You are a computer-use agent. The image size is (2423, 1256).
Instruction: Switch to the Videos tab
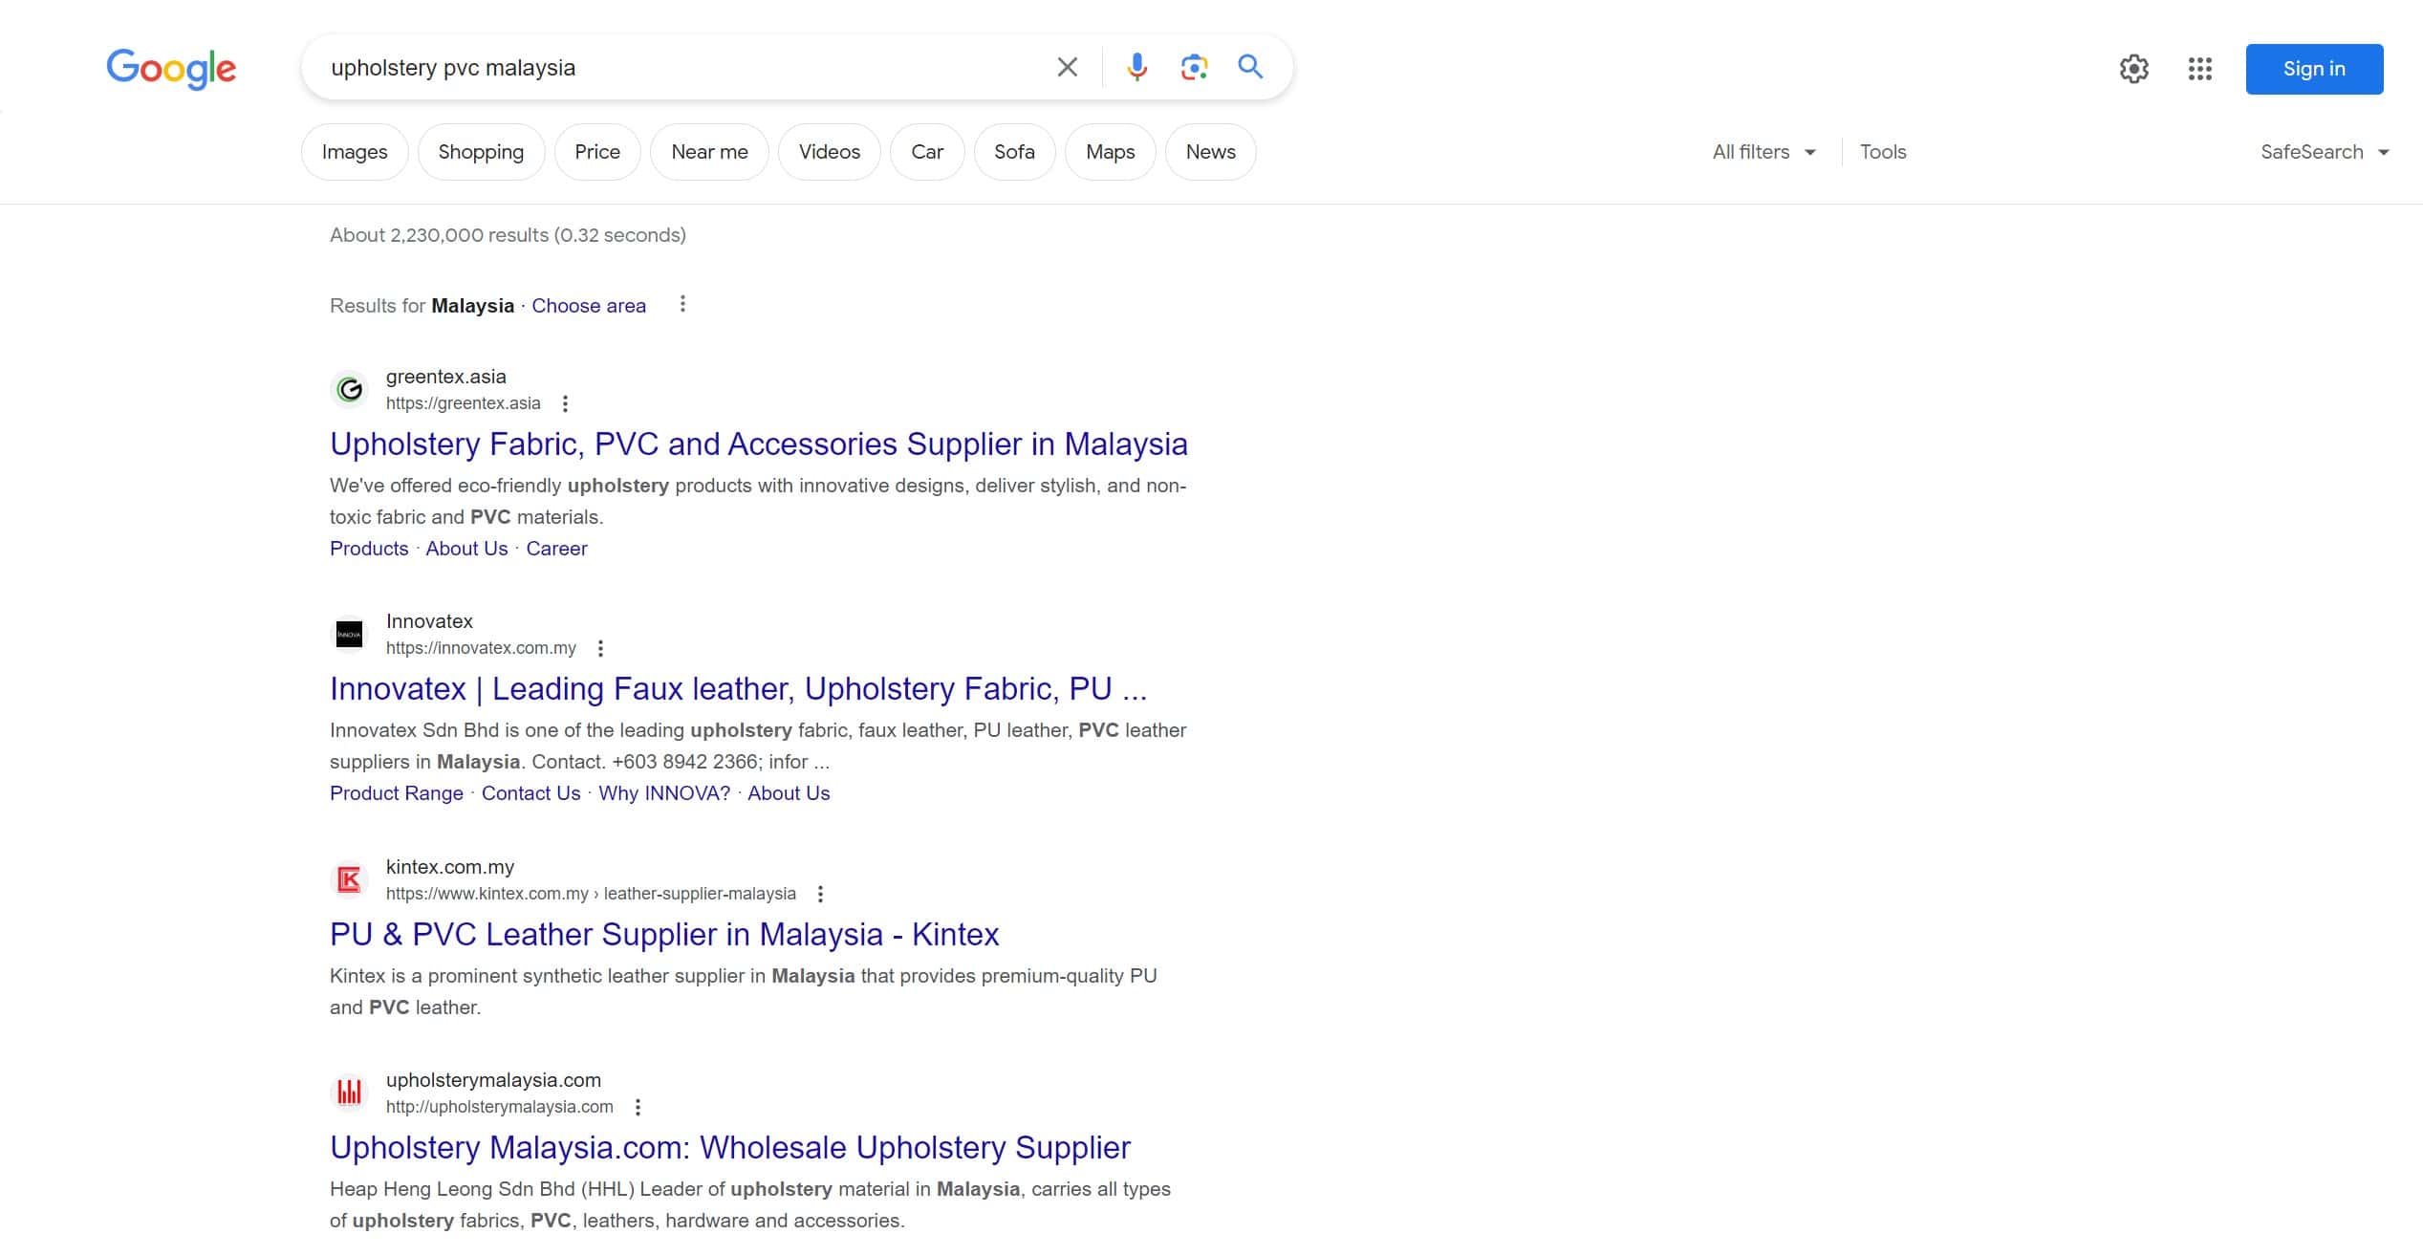tap(830, 152)
